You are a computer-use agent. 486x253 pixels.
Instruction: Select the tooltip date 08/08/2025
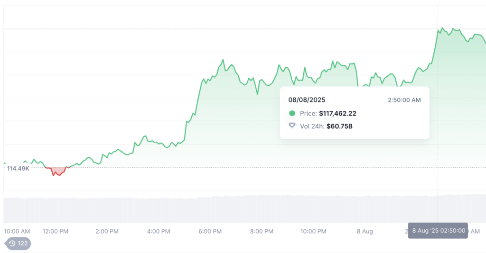tap(307, 100)
